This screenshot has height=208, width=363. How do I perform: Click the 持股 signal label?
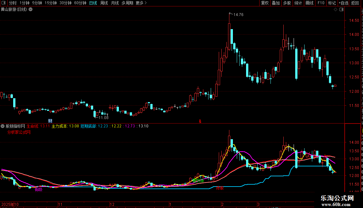pos(220,188)
